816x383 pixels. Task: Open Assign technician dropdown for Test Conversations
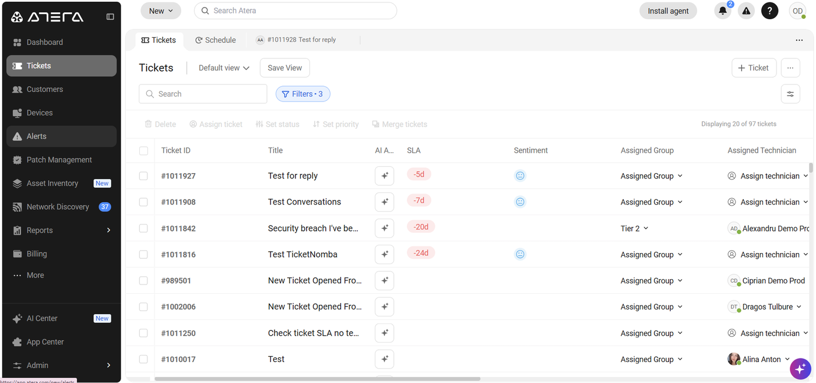(768, 202)
